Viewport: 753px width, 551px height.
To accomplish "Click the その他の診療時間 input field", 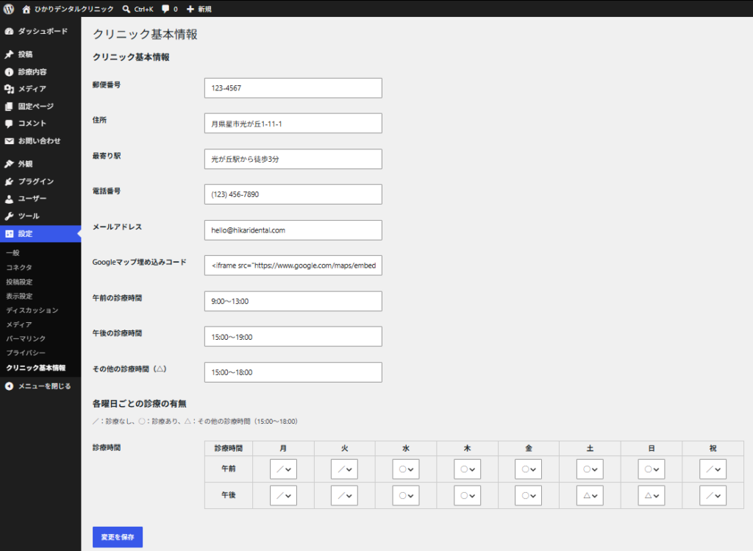I will tap(293, 372).
